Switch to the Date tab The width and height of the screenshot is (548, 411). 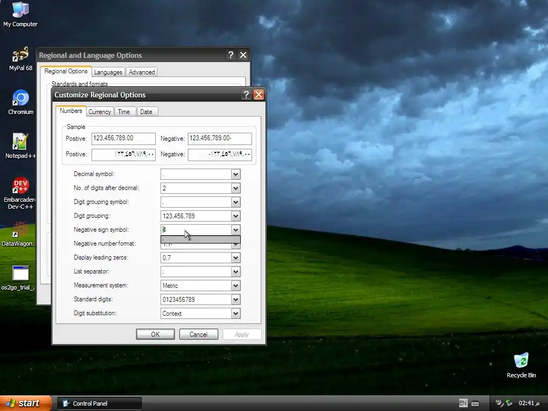[x=146, y=112]
